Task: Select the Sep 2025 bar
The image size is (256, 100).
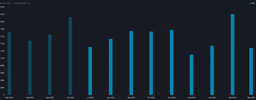Action: 131,63
